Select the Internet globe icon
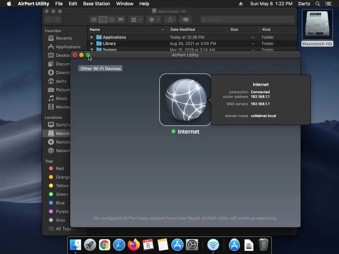This screenshot has width=339, height=254. [185, 100]
